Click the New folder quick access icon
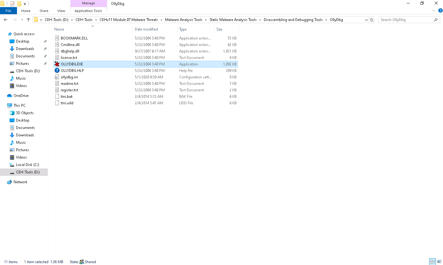 click(x=19, y=4)
